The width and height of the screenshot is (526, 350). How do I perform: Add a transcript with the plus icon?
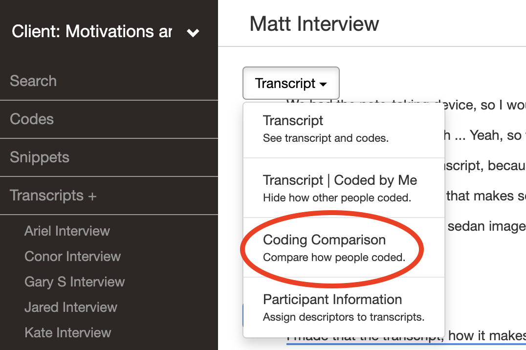(92, 197)
